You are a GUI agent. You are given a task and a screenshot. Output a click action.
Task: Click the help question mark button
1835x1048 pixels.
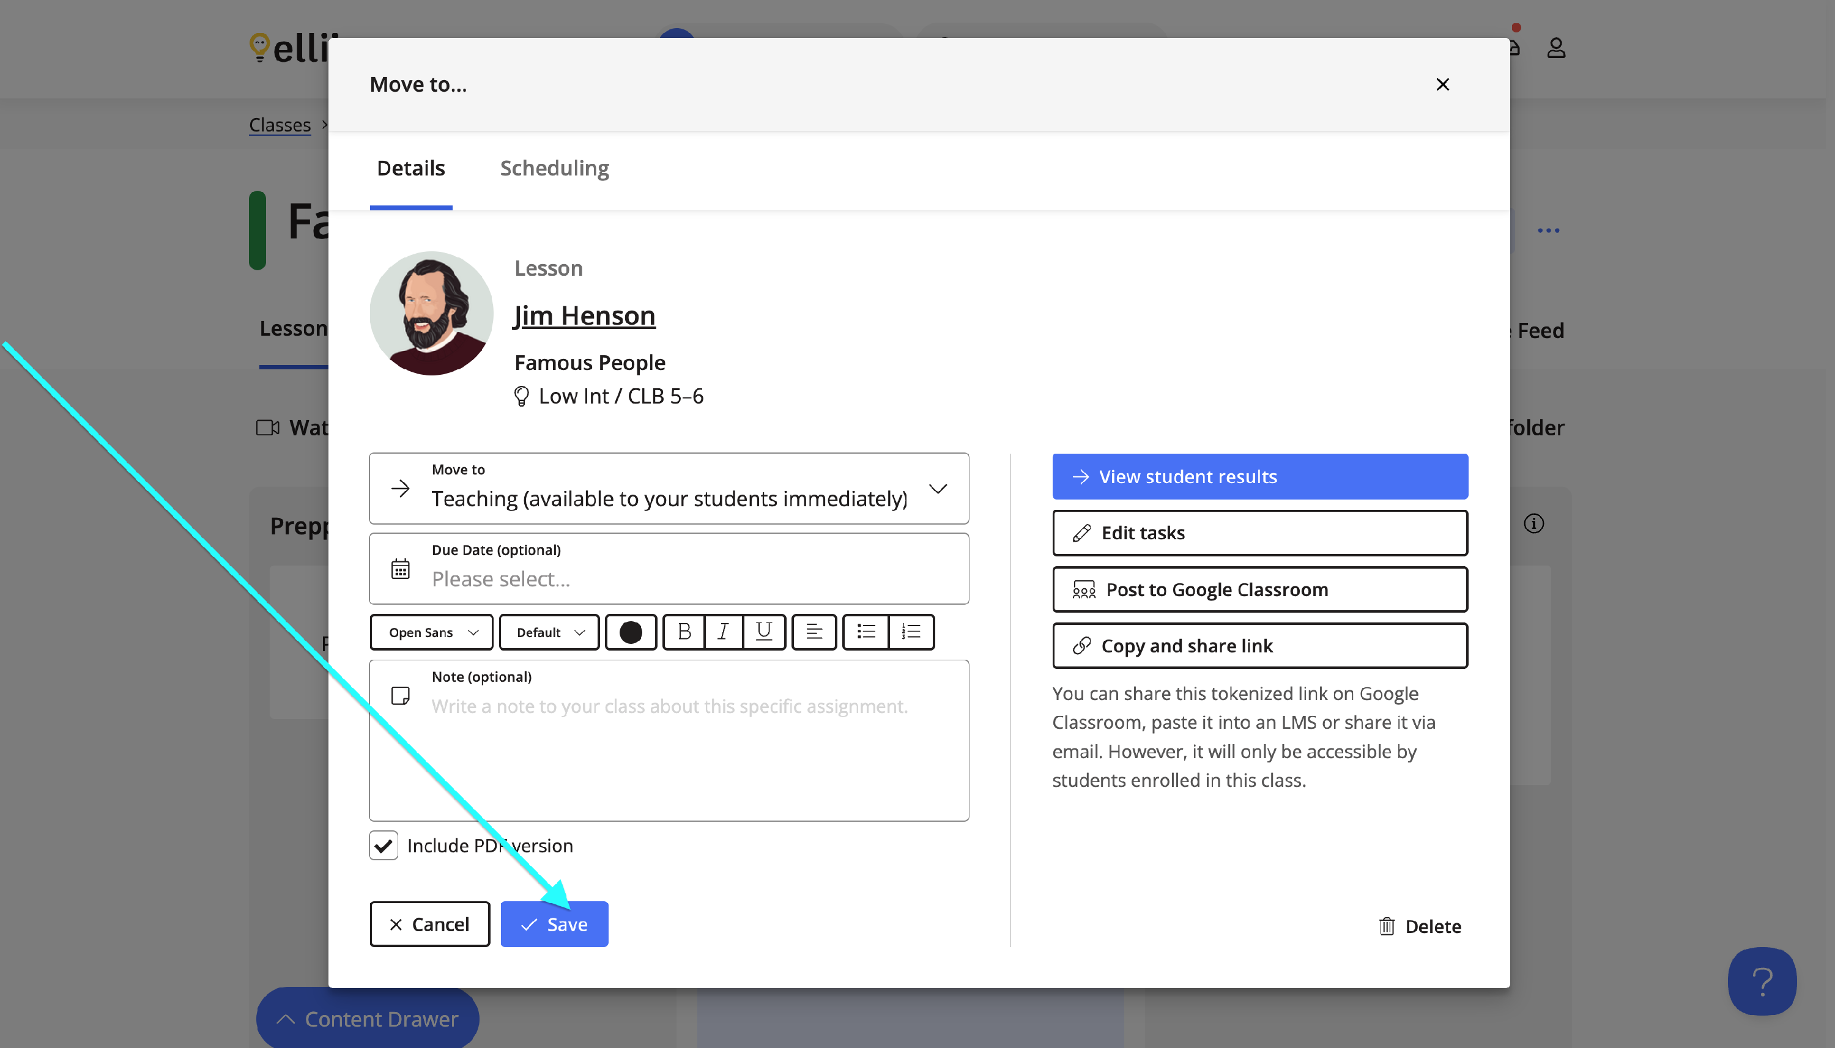click(1761, 981)
